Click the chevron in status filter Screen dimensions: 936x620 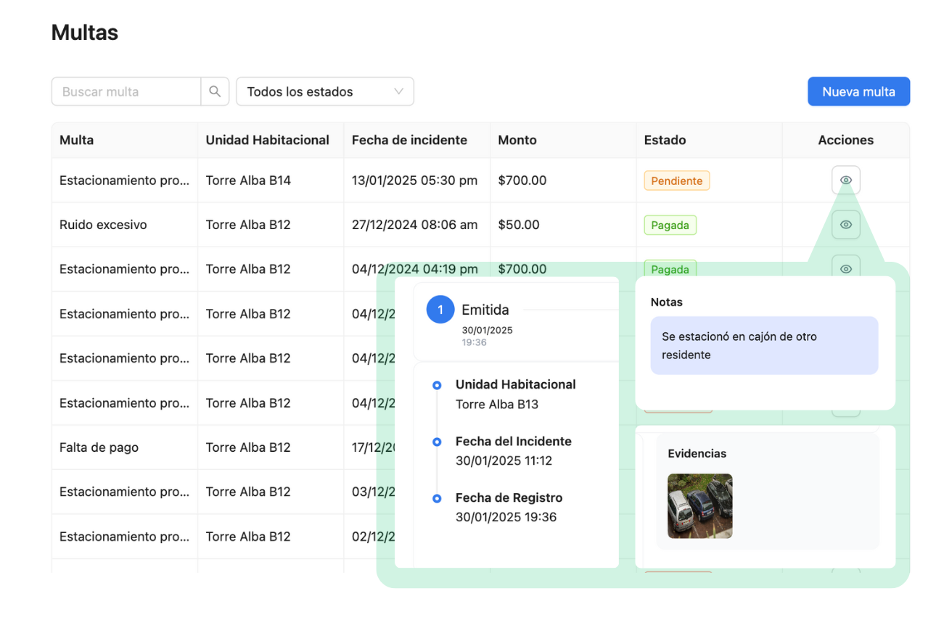[x=398, y=91]
